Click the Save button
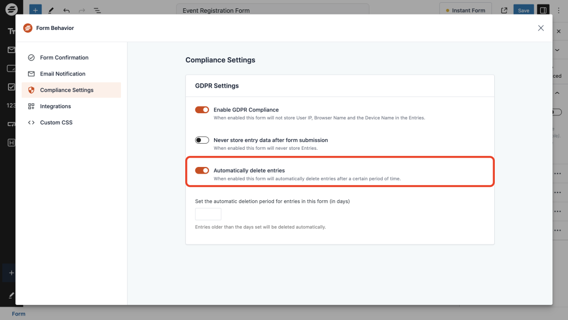This screenshot has height=320, width=568. tap(524, 10)
